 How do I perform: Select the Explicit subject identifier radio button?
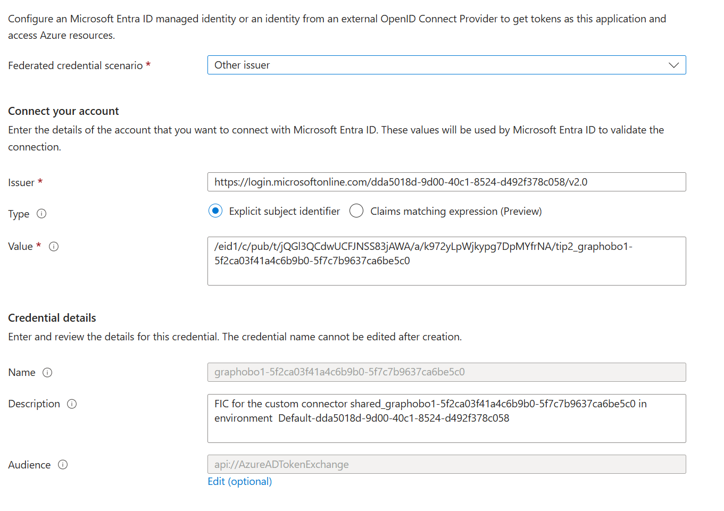coord(215,211)
